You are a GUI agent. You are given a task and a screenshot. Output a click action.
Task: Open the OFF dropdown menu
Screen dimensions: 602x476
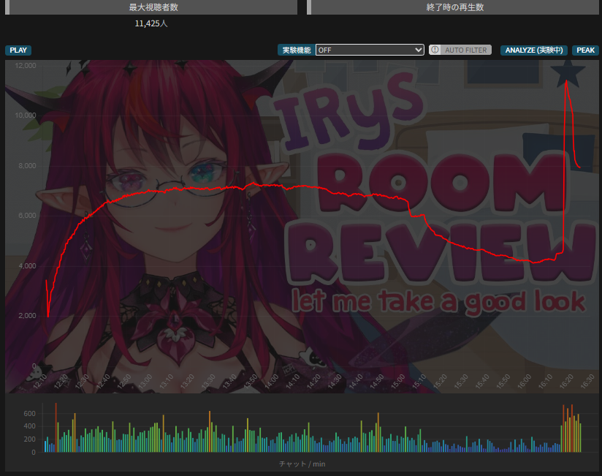[370, 50]
